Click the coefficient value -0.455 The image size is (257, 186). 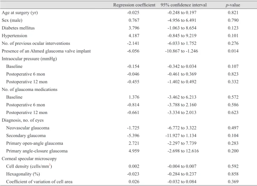[133, 82]
